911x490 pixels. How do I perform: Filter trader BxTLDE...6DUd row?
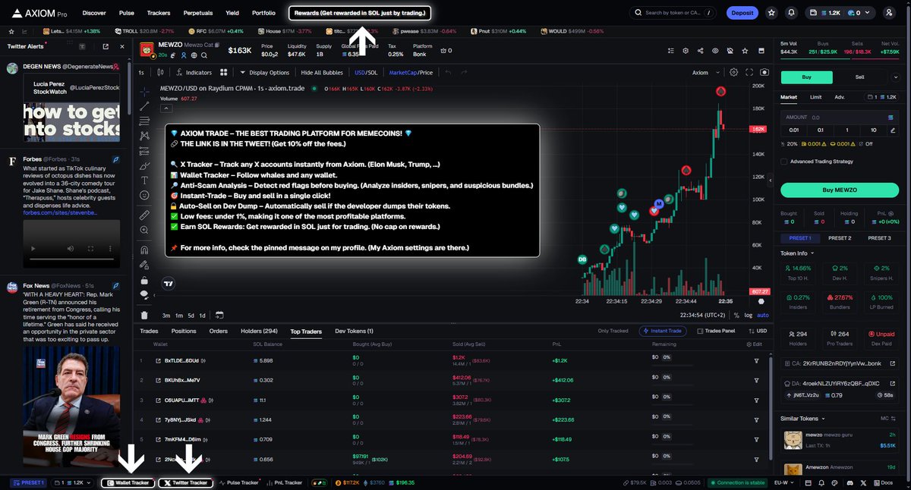click(756, 360)
